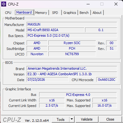Switch to the CPU tab
The width and height of the screenshot is (123, 123).
[x=8, y=13]
